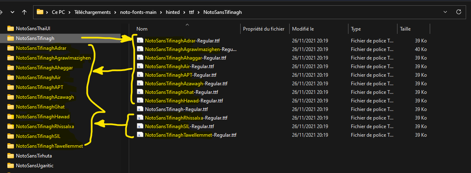471x173 pixels.
Task: Open NotoSansTifinaghAzawagh folder in tree
Action: 45,97
